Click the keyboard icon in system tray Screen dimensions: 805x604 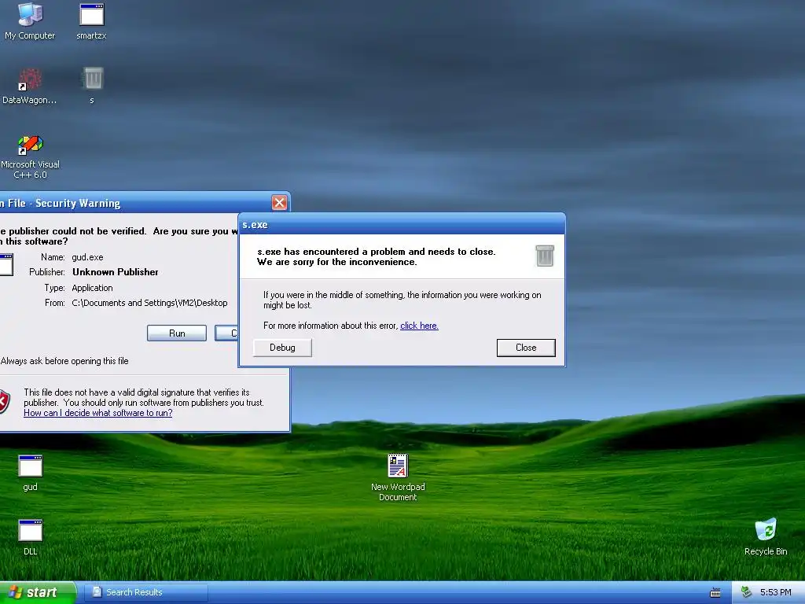point(715,593)
